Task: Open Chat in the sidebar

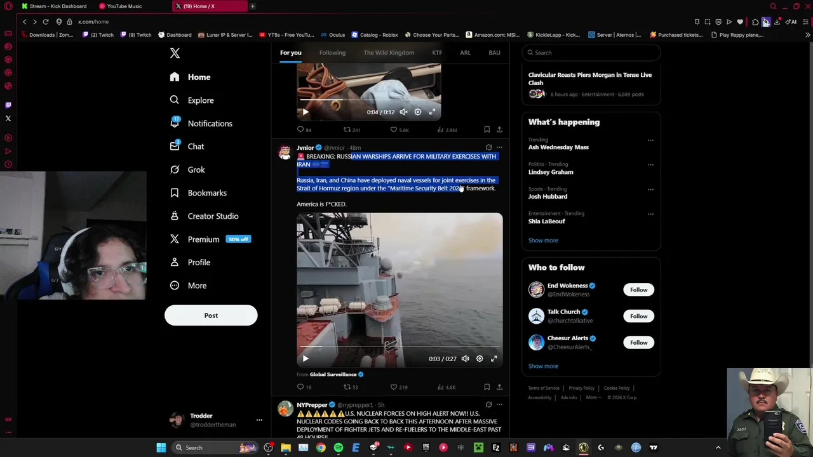Action: click(x=187, y=147)
